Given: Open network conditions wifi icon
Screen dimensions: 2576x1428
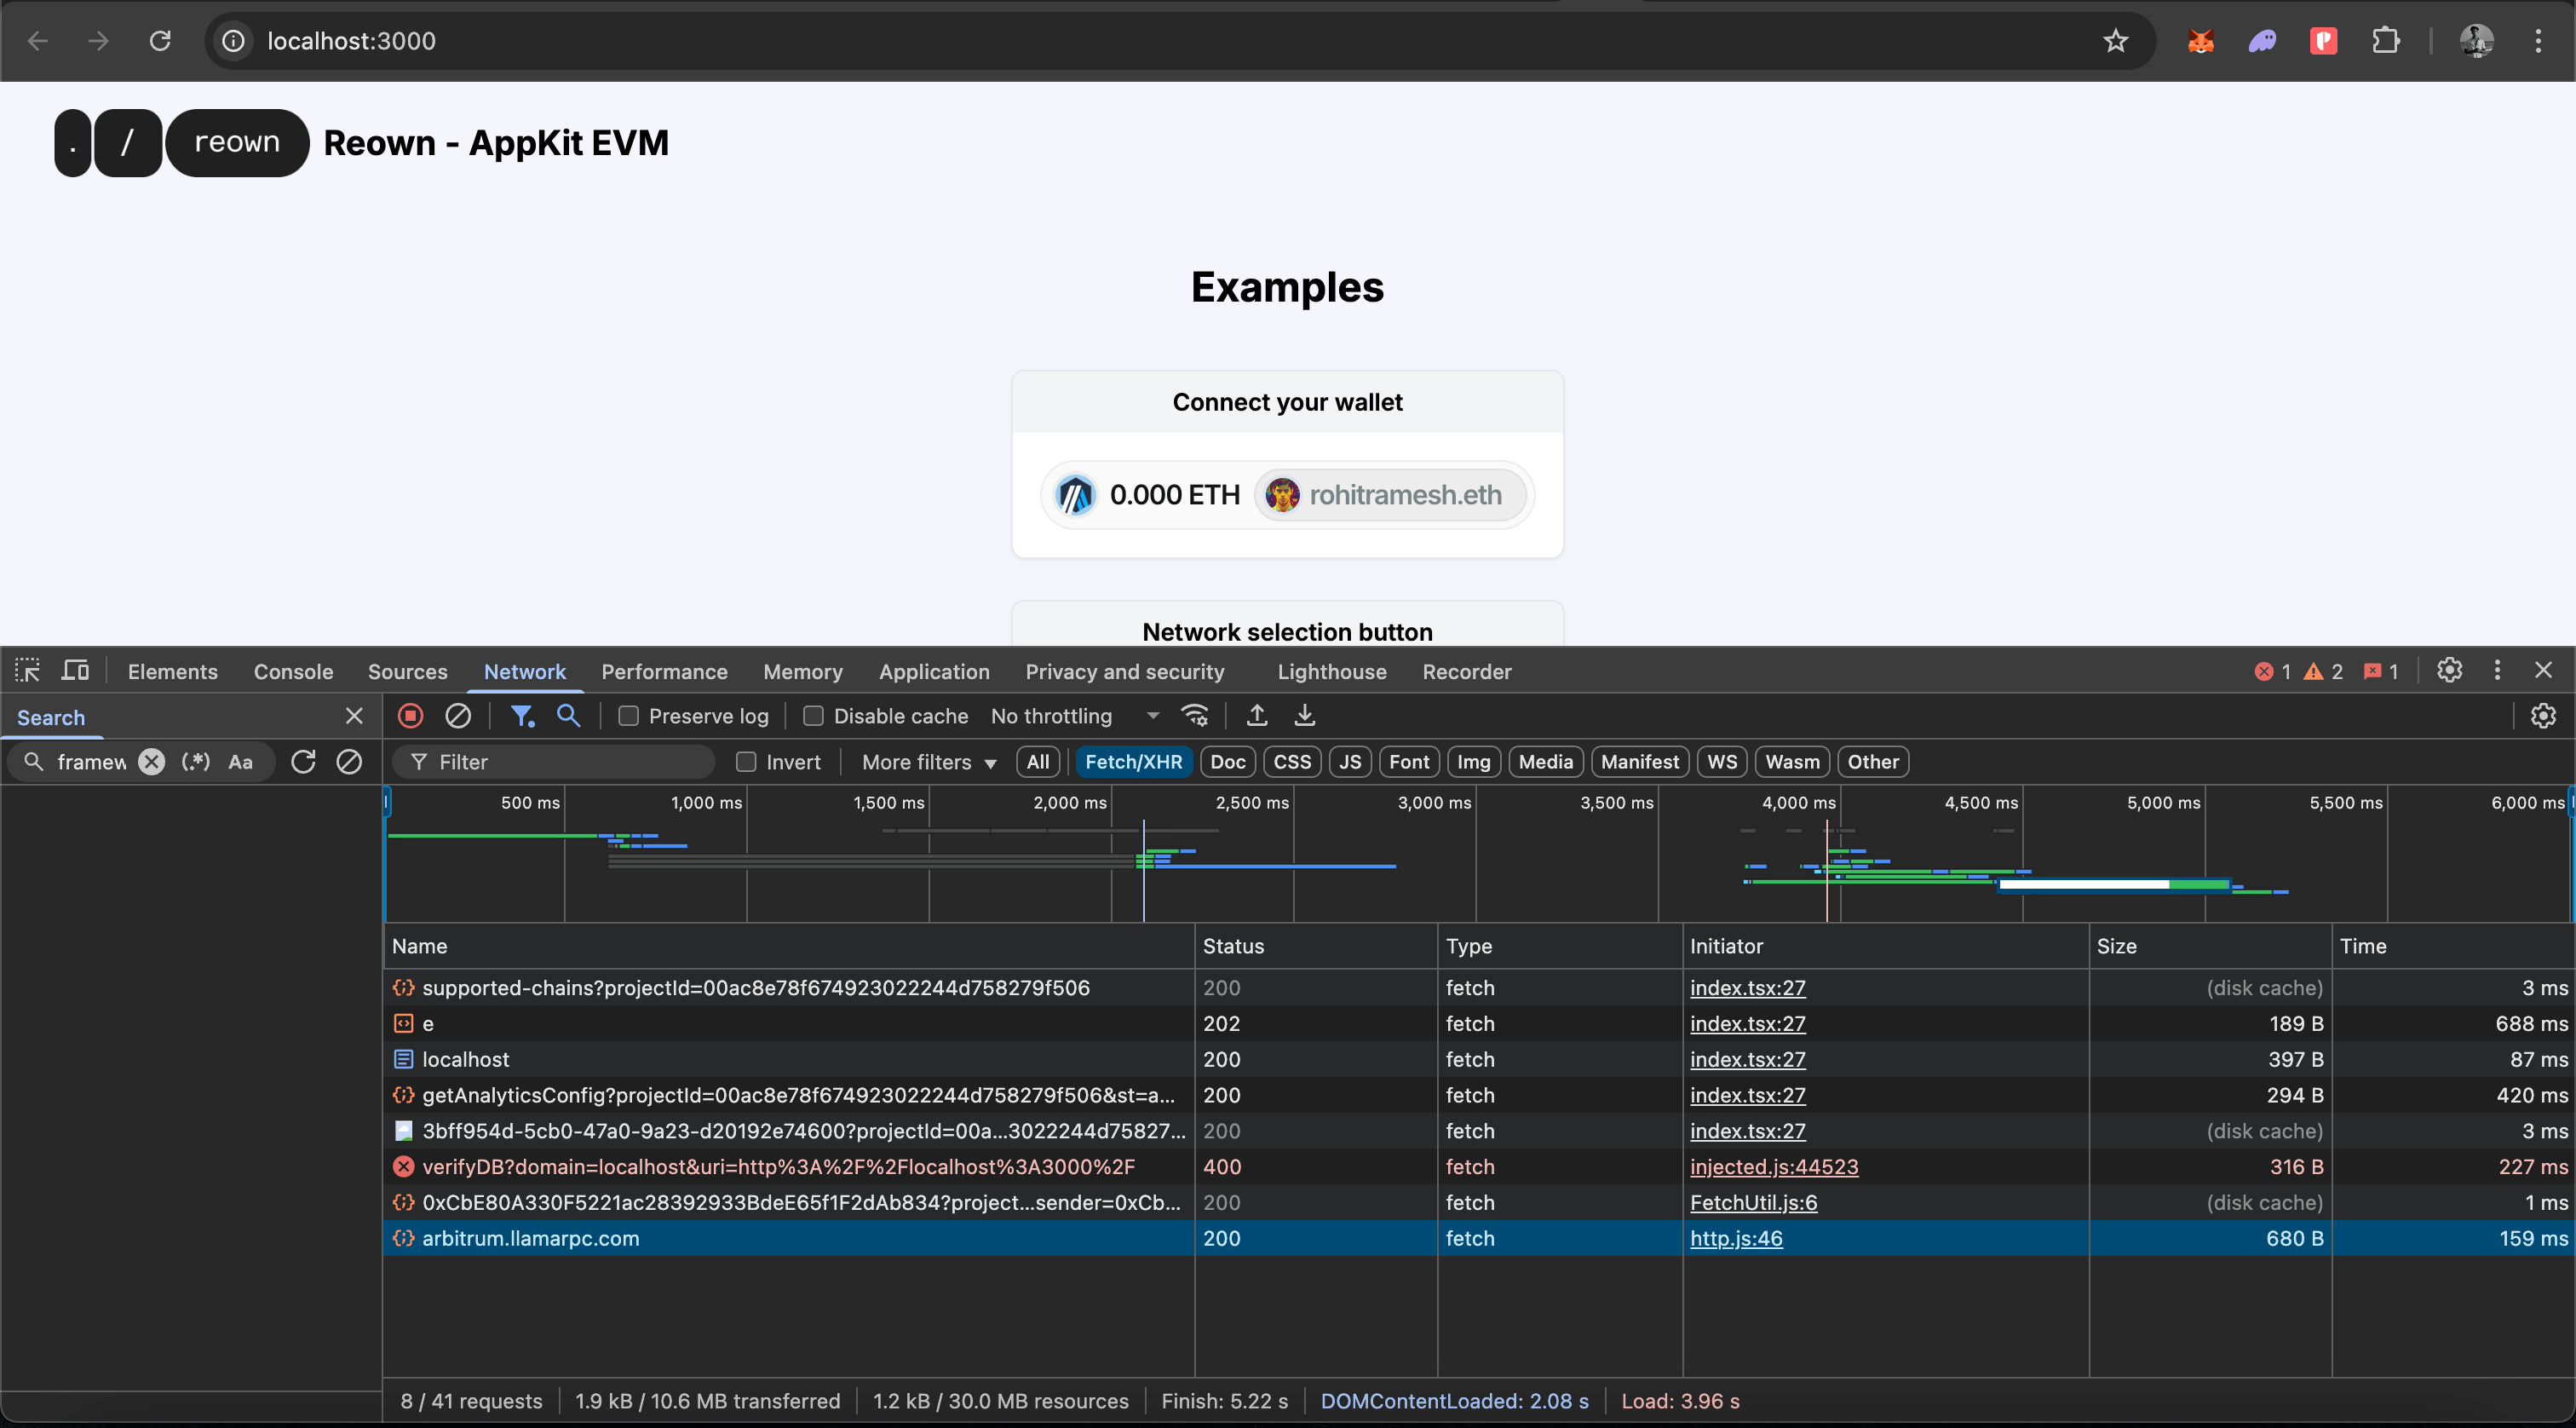Looking at the screenshot, I should pos(1195,716).
